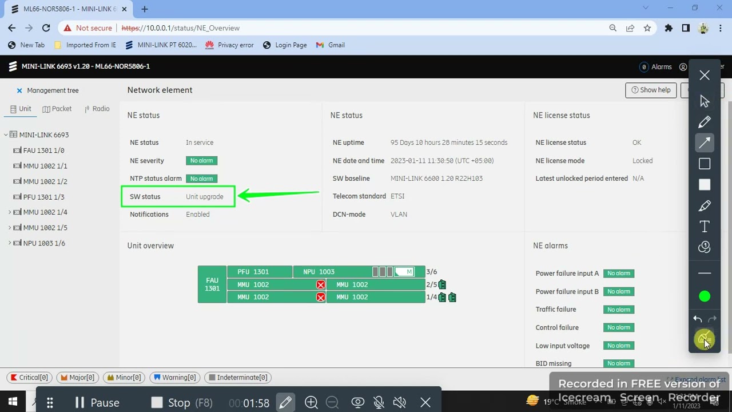Switch to the Unit tab

pos(21,109)
